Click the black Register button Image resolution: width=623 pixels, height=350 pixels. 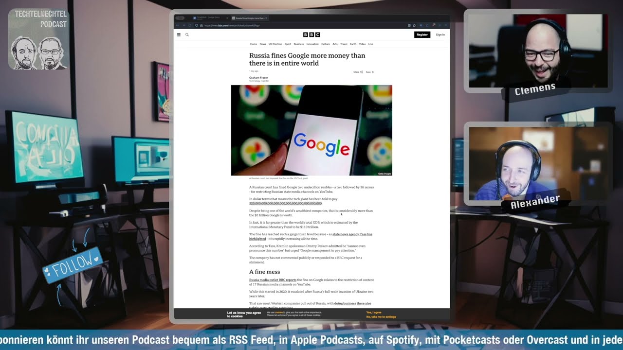point(422,35)
